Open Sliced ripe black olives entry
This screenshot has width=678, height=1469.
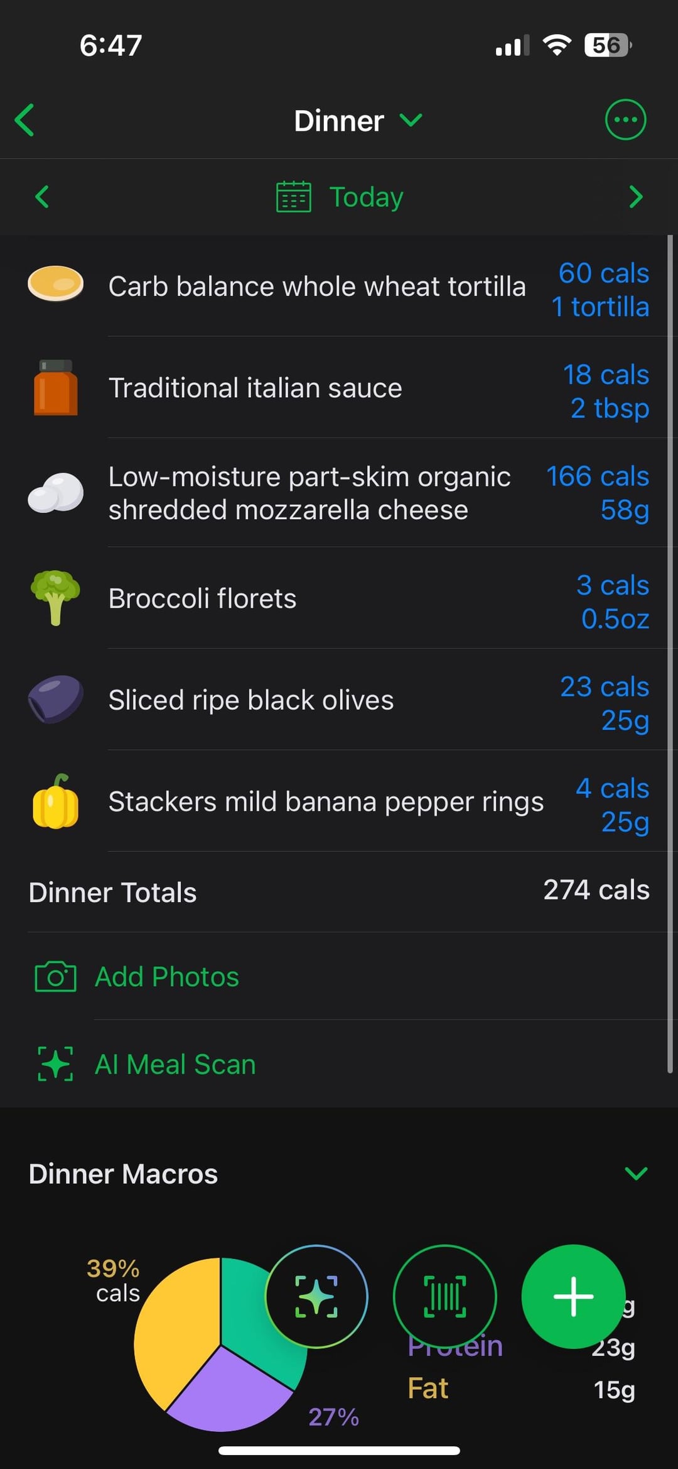click(x=251, y=700)
